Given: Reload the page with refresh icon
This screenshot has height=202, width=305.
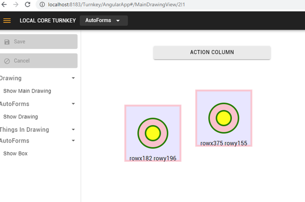Looking at the screenshot, I should click(x=27, y=5).
